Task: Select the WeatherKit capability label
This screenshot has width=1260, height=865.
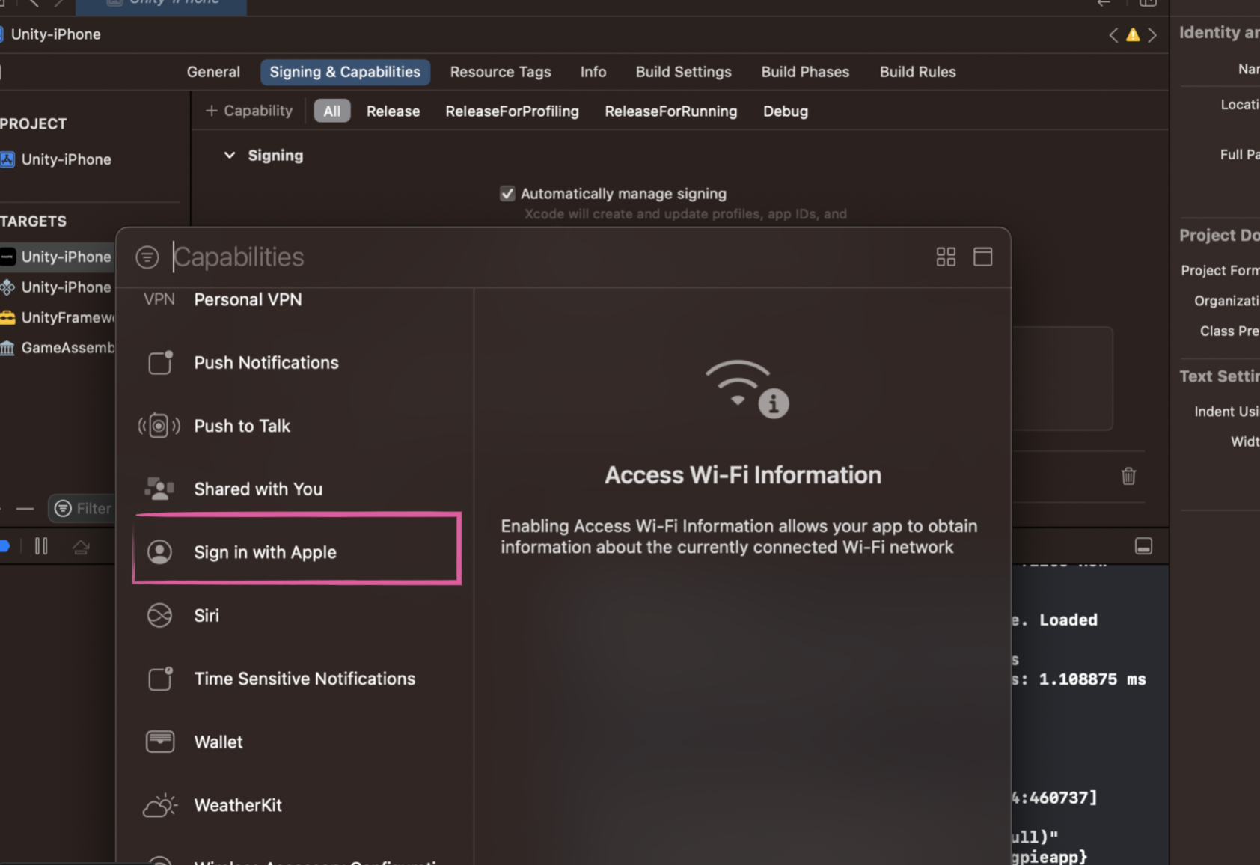Action: click(238, 805)
